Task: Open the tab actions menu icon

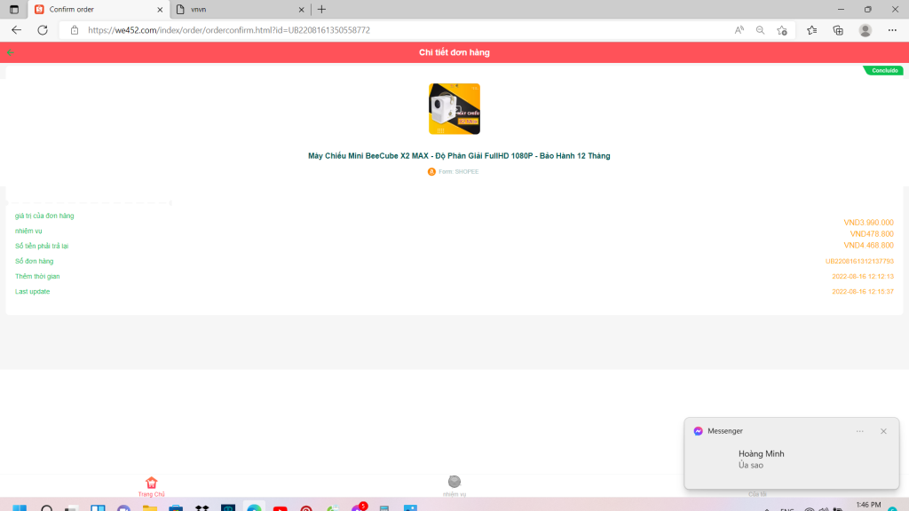Action: click(13, 9)
